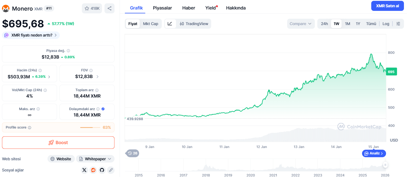Click the timeline range slider handle
Viewport: 407px width, 177px height.
pyautogui.click(x=385, y=165)
